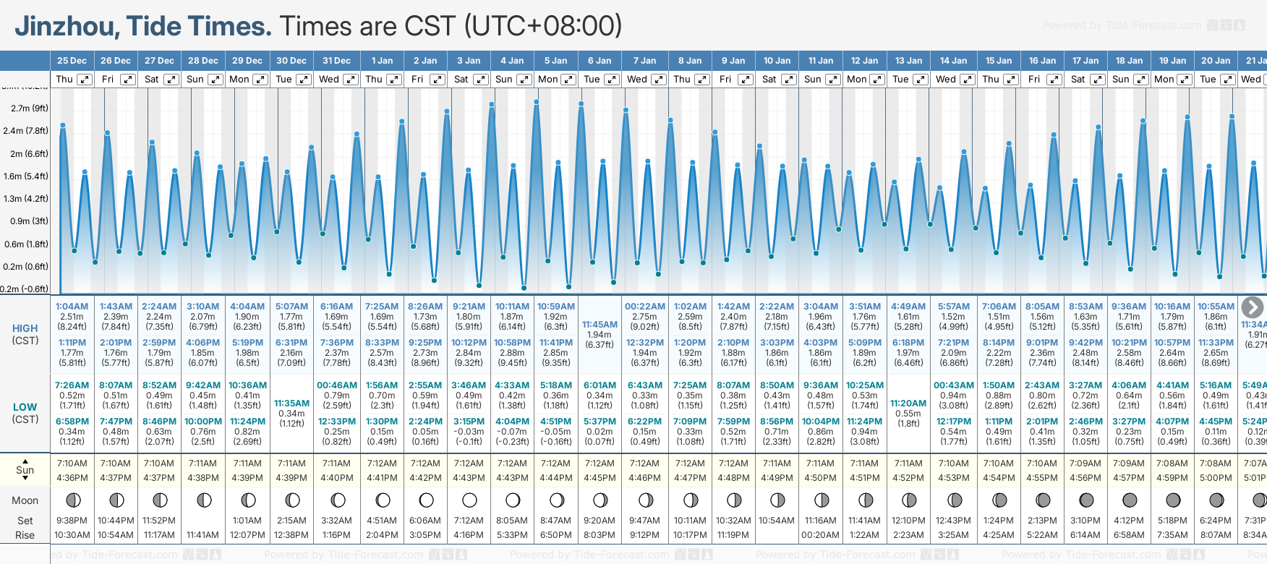Click the highest tide peak on 5 Jan
This screenshot has height=564, width=1267.
click(537, 102)
